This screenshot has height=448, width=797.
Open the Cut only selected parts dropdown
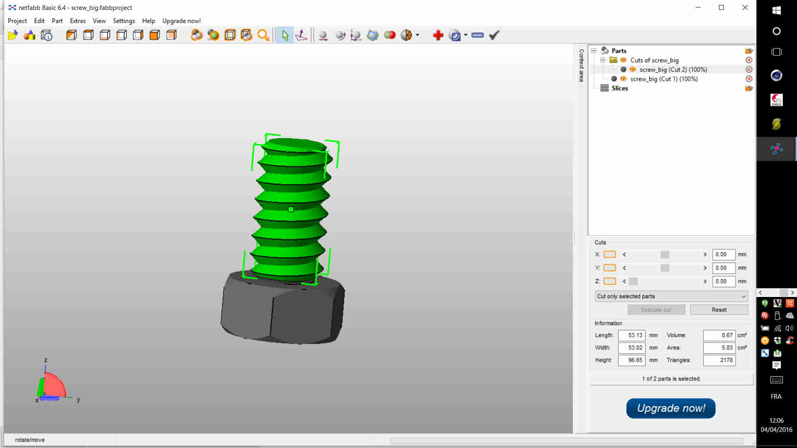[x=671, y=296]
